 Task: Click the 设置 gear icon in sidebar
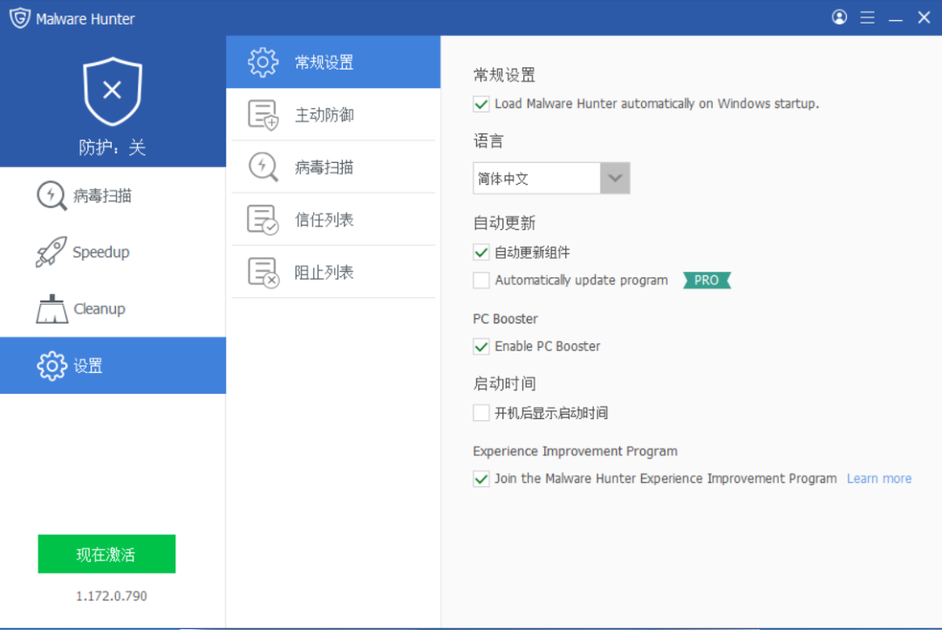click(51, 365)
